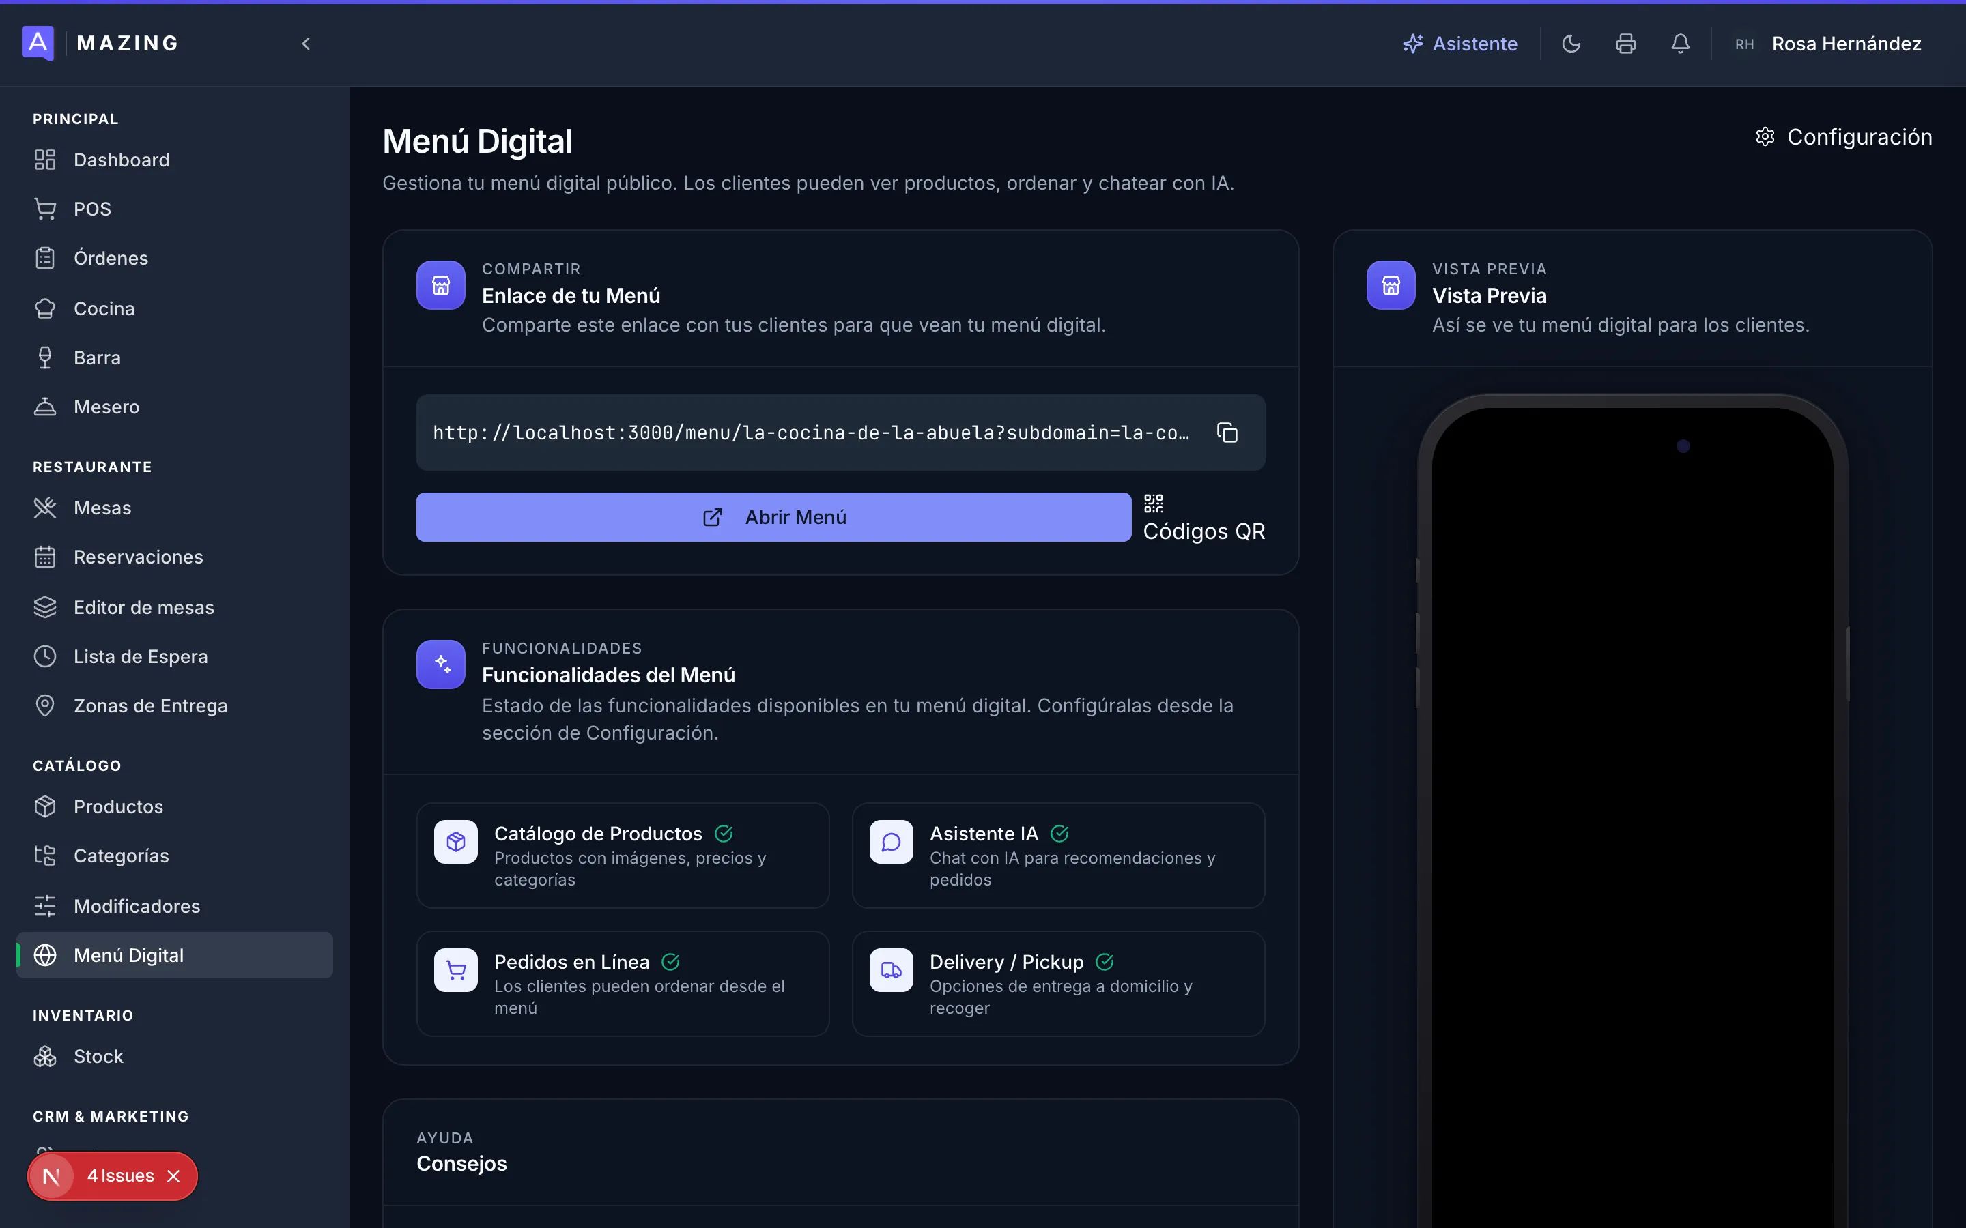The height and width of the screenshot is (1228, 1966).
Task: Open Configuración settings
Action: [x=1843, y=136]
